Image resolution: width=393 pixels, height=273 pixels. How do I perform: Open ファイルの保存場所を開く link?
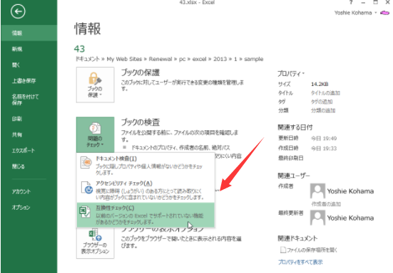coord(309,250)
